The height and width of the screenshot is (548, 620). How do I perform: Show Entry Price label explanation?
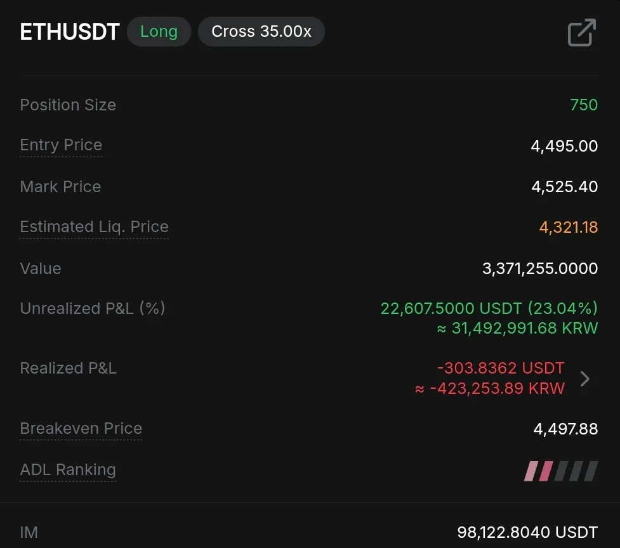[61, 145]
